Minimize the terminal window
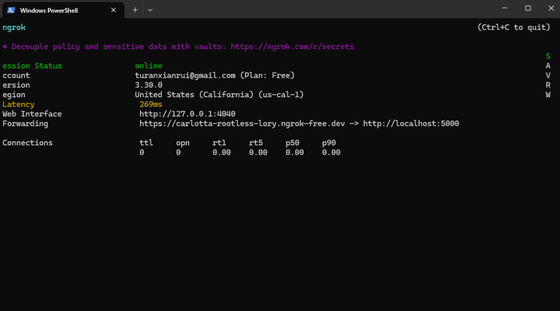Screen dimensions: 560x311 505,8
